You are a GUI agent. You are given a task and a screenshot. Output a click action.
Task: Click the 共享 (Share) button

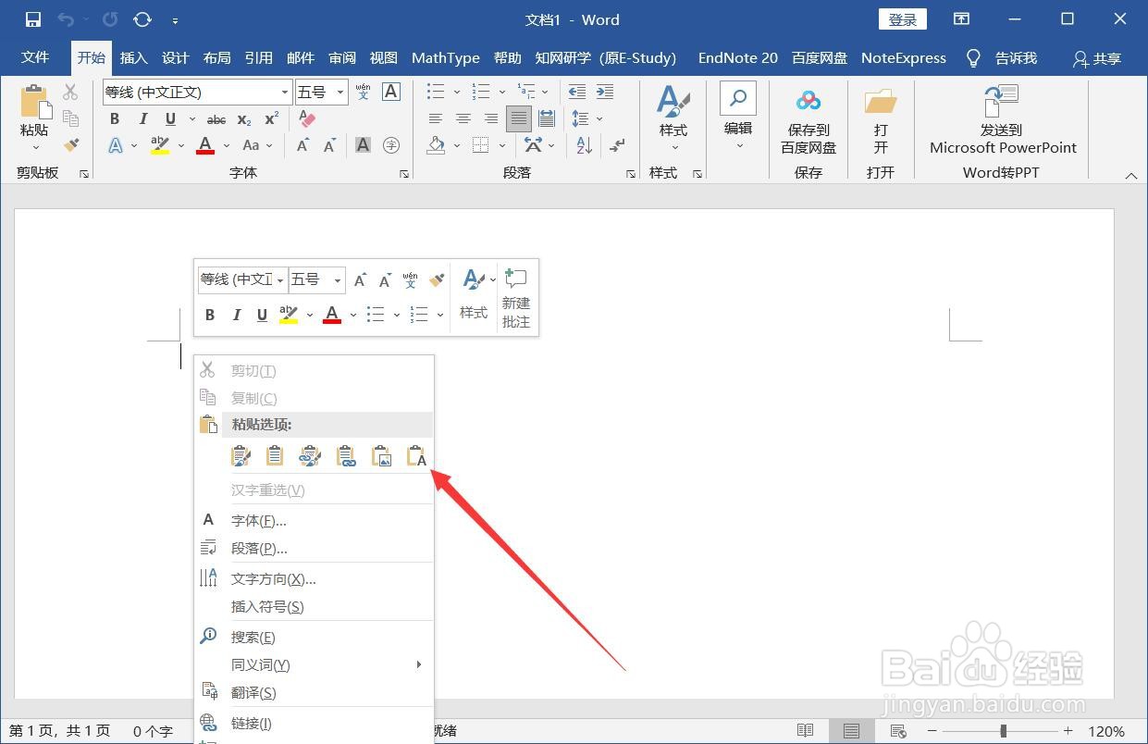pyautogui.click(x=1097, y=57)
